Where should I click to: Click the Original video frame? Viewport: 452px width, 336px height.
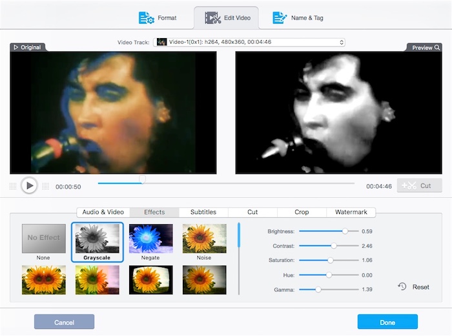(113, 113)
